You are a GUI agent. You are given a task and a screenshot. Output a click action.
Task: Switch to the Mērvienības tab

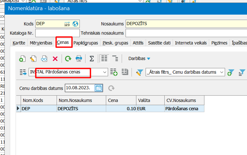tap(41, 43)
